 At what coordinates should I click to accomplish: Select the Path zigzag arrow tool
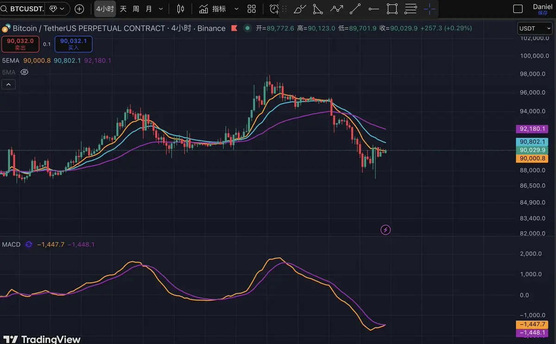click(x=337, y=8)
